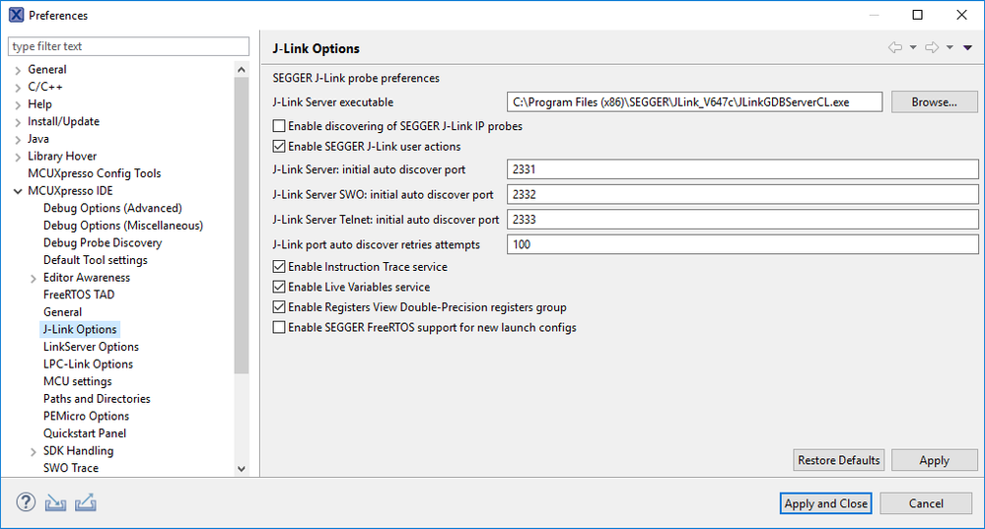Expand the Editor Awareness node
The height and width of the screenshot is (529, 985).
pos(34,278)
